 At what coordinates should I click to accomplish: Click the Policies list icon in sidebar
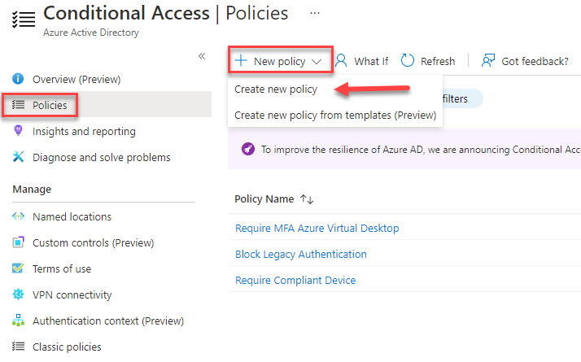click(x=18, y=105)
